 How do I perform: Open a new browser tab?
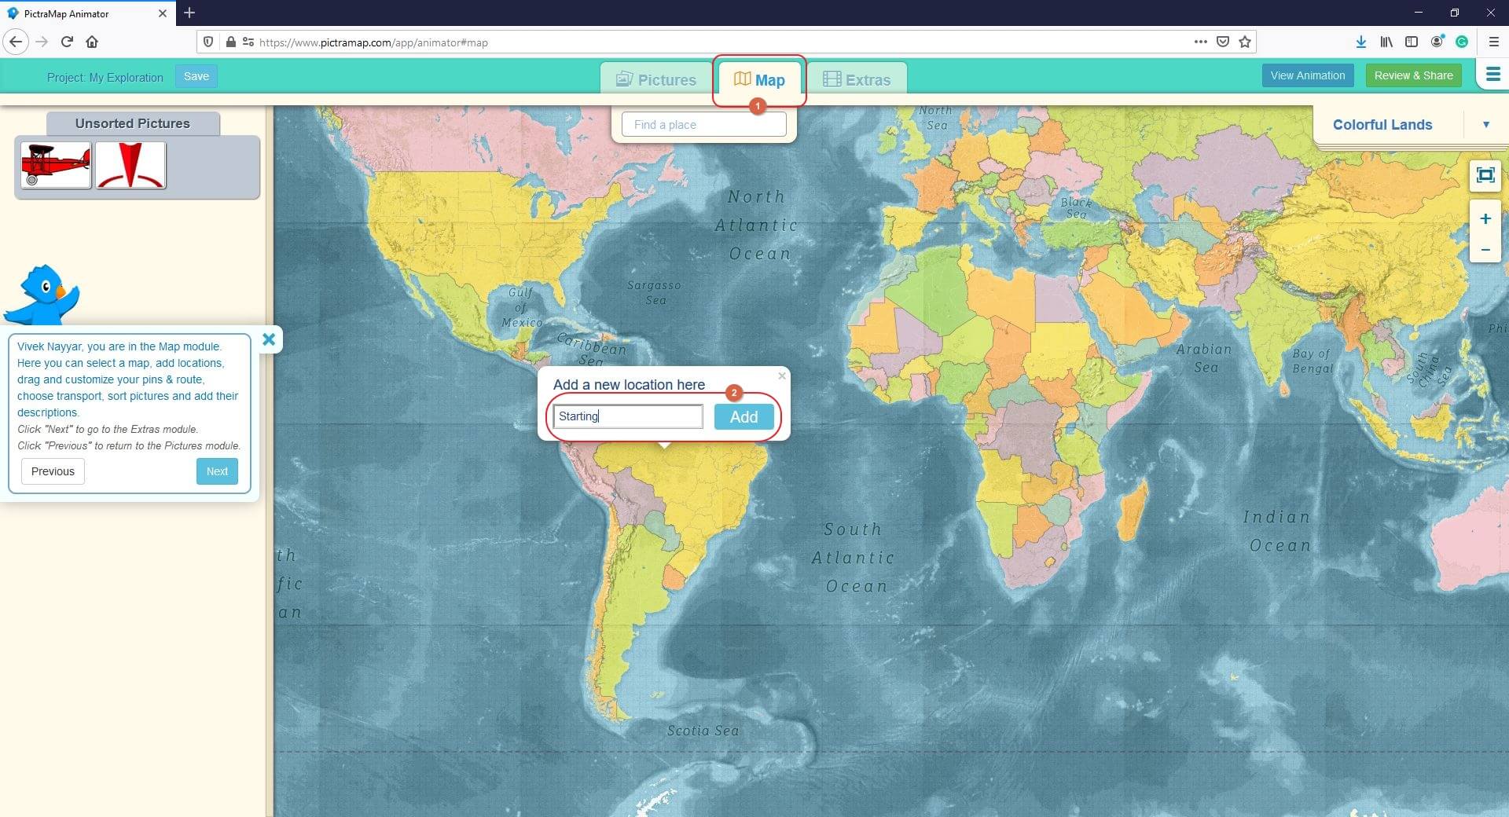pyautogui.click(x=189, y=13)
